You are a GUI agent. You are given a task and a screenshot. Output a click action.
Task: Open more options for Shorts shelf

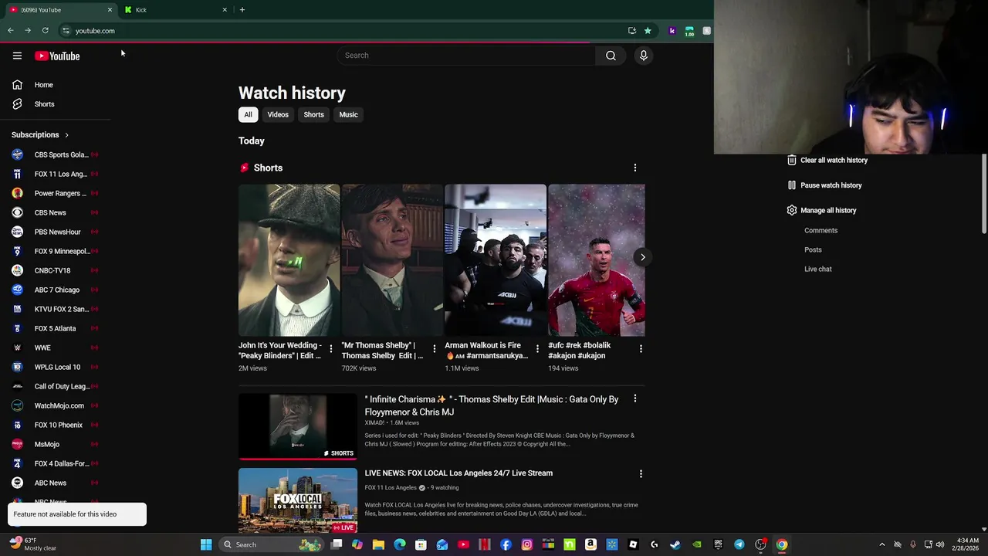point(635,168)
